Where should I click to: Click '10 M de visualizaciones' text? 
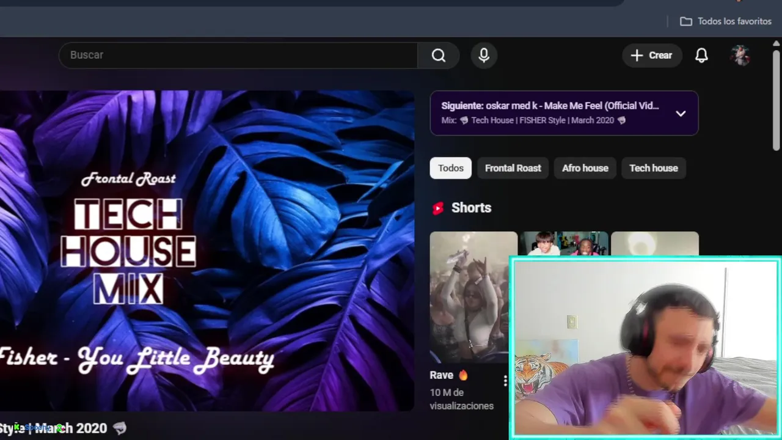(x=461, y=399)
